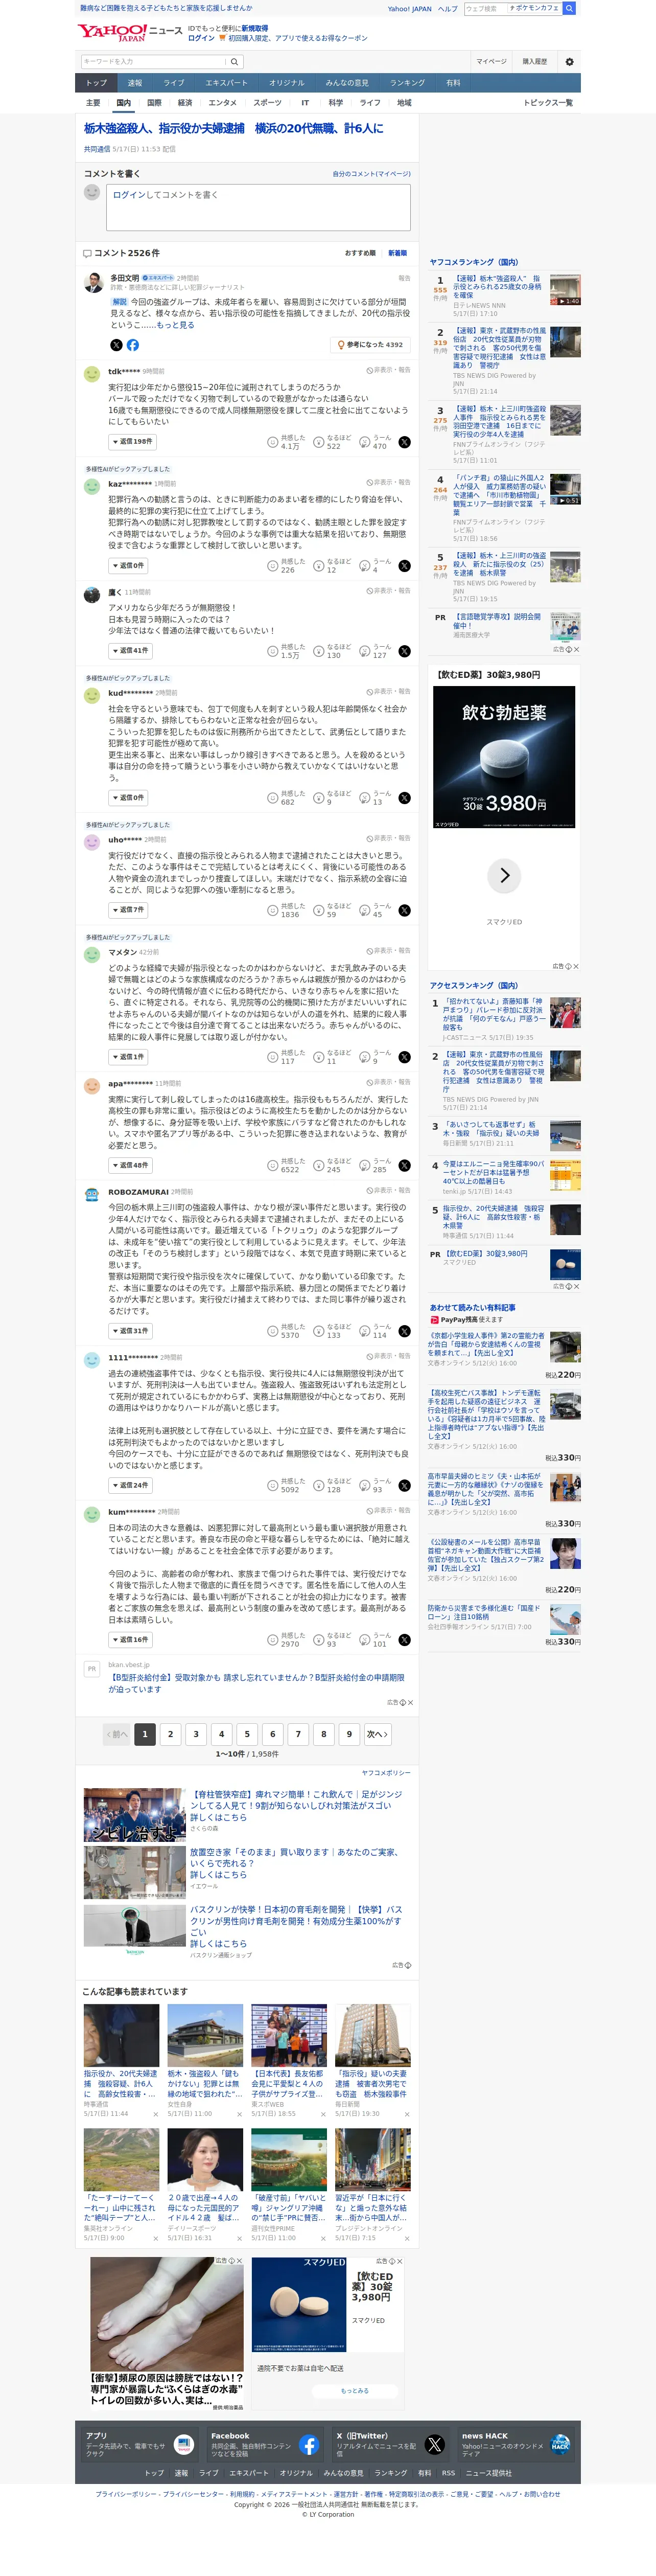Sort comments by おすすめ順
The width and height of the screenshot is (656, 2576).
(x=360, y=253)
